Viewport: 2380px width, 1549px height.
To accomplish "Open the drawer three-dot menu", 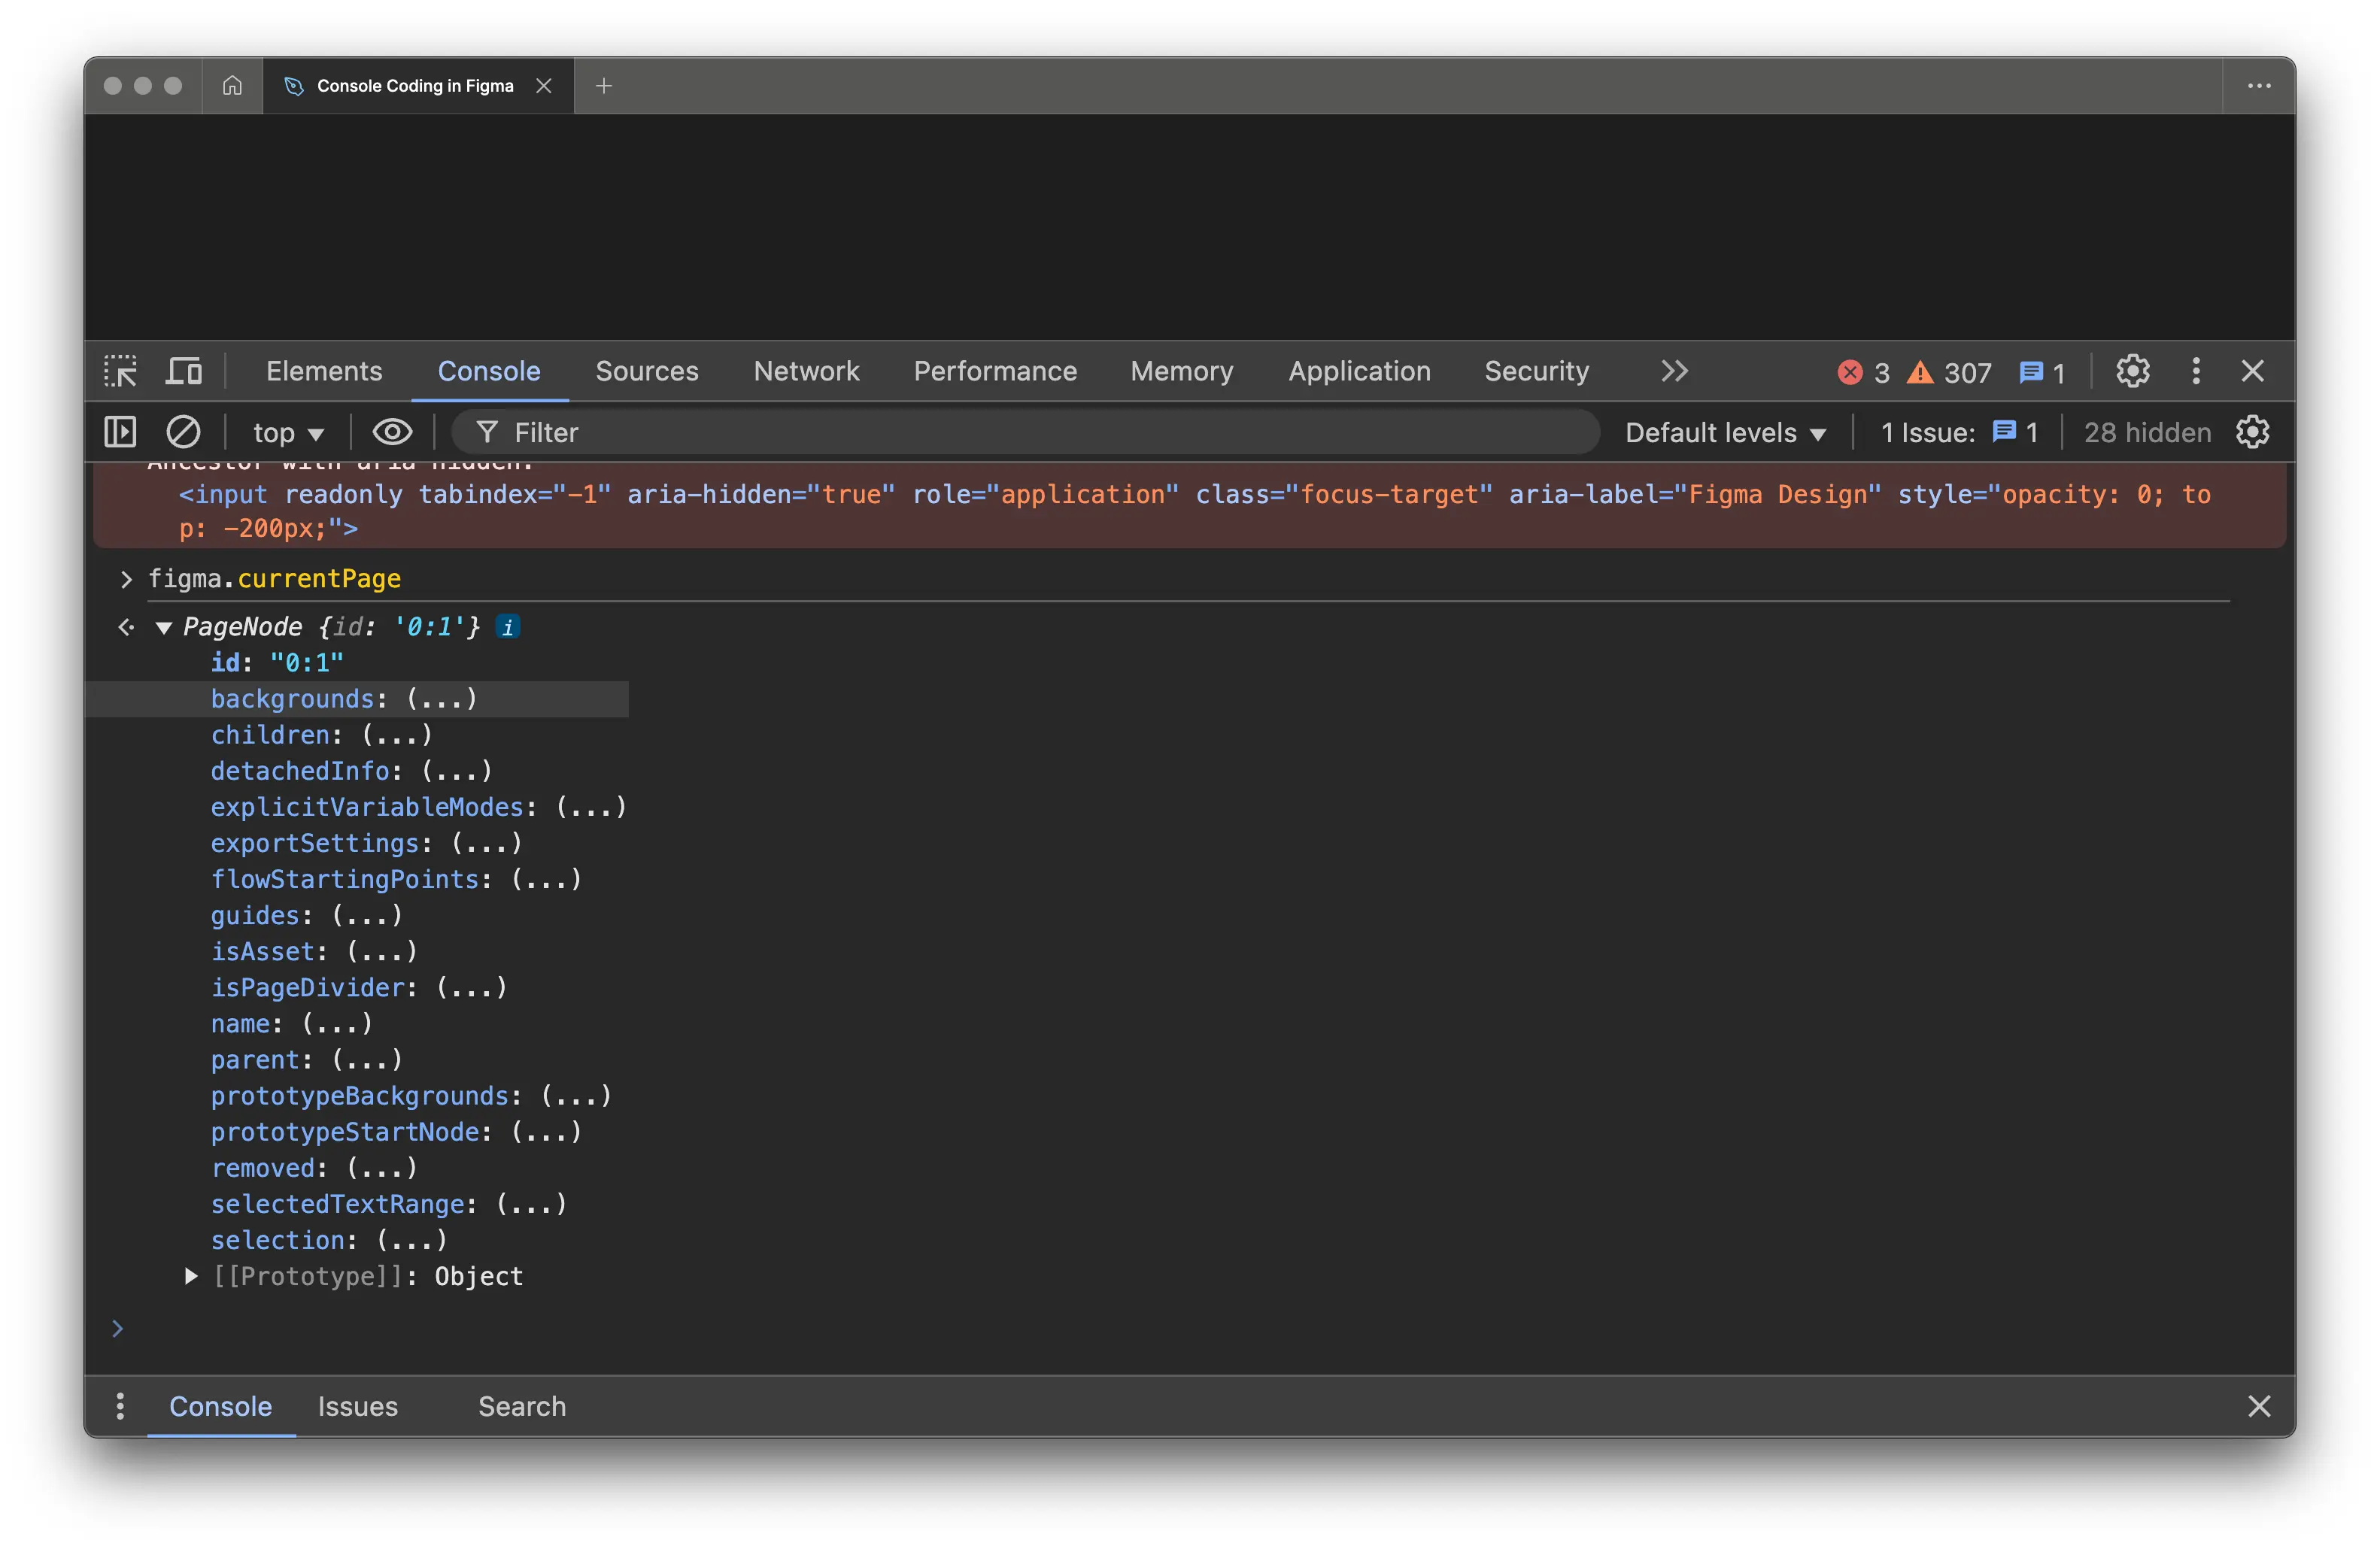I will (120, 1406).
